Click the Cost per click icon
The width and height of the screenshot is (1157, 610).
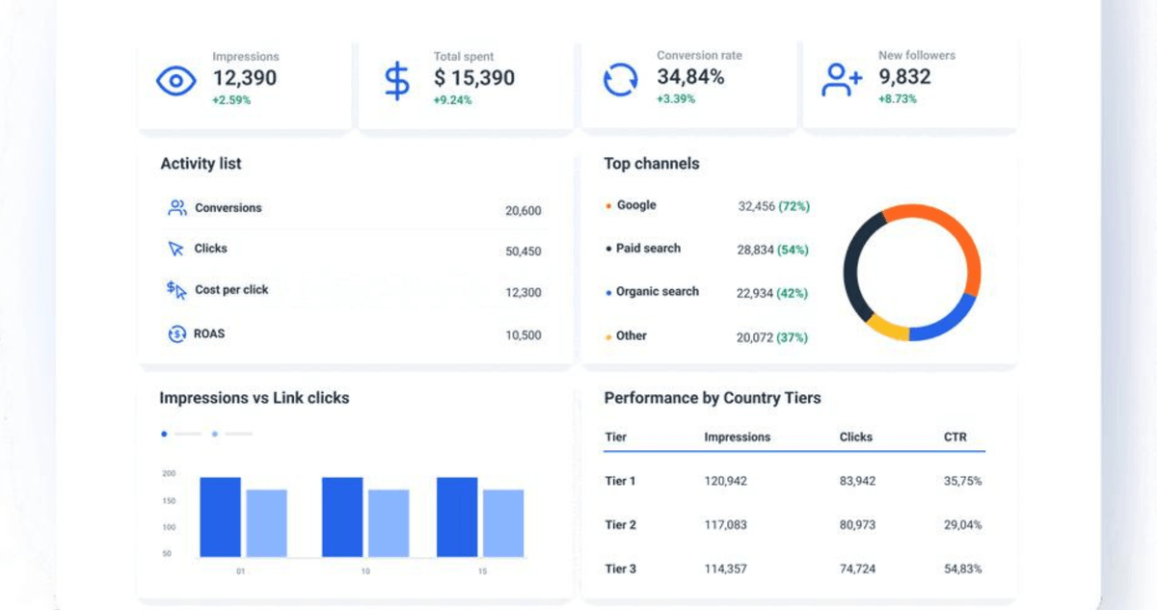pyautogui.click(x=175, y=289)
